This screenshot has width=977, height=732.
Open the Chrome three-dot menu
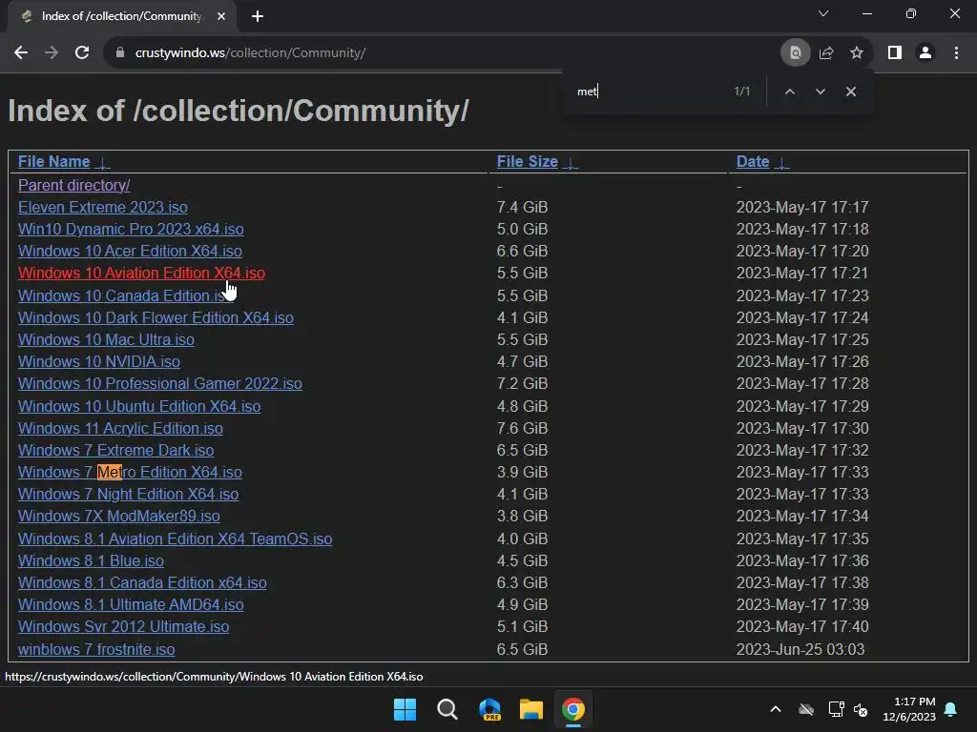pyautogui.click(x=956, y=53)
